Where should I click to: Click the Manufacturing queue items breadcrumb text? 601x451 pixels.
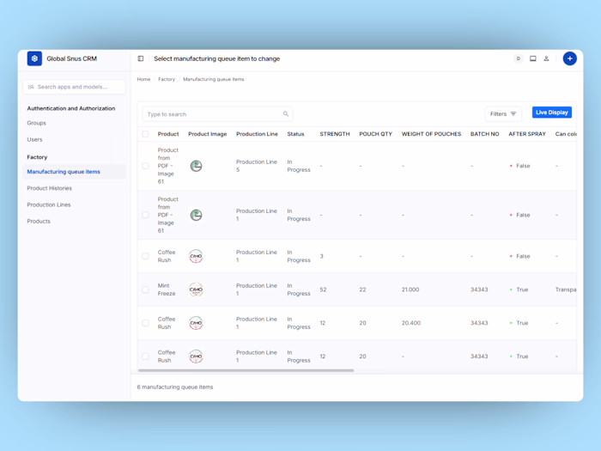214,79
